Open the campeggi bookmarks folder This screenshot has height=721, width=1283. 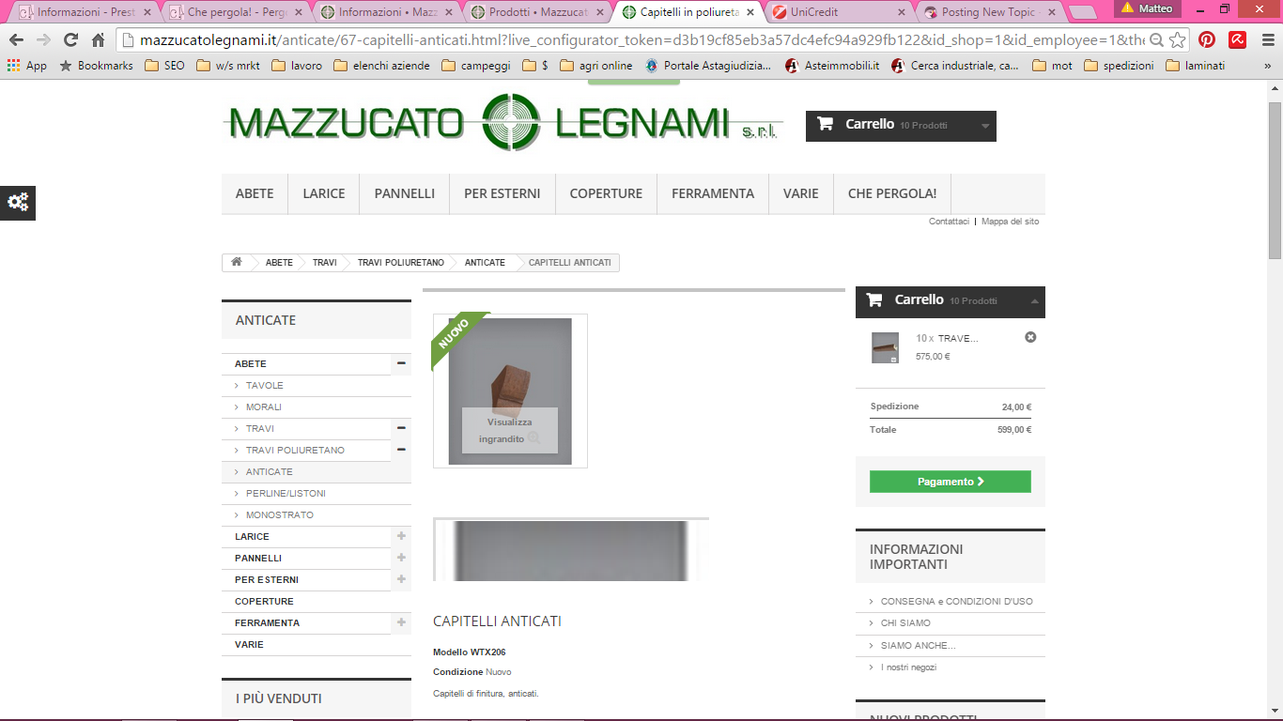point(476,66)
